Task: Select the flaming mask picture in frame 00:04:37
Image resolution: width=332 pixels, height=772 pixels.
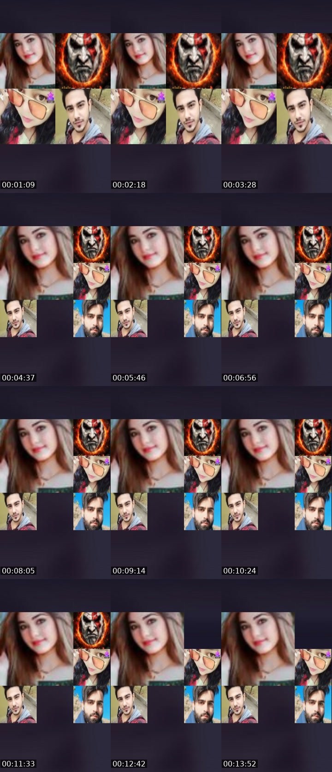Action: click(92, 244)
